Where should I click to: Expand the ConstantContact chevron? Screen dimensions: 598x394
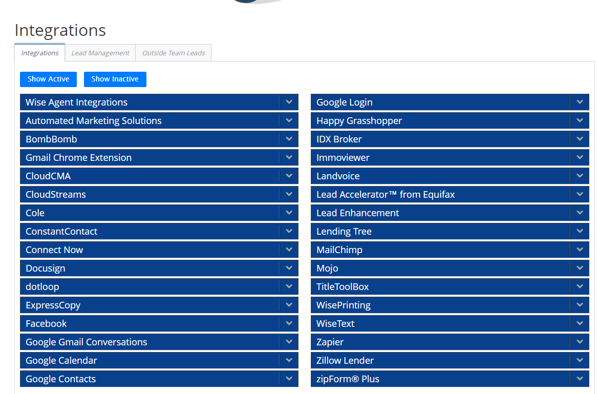click(289, 231)
